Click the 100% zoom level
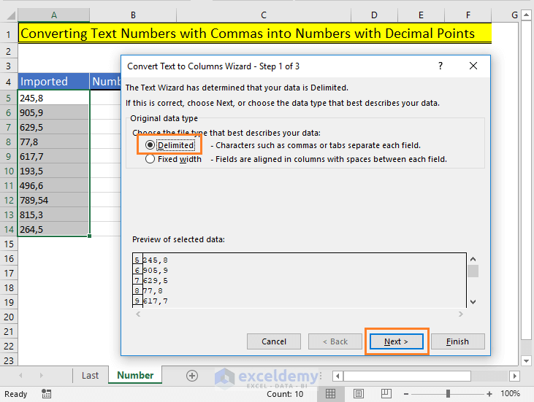 (x=510, y=394)
